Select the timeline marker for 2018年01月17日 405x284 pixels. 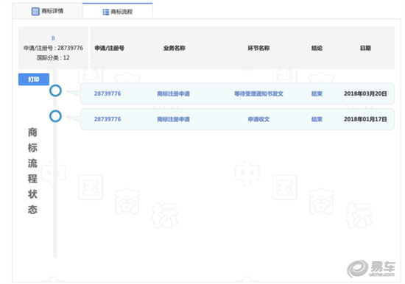click(x=55, y=116)
